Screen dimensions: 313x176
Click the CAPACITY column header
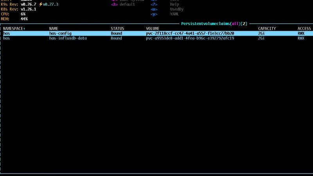(x=267, y=29)
